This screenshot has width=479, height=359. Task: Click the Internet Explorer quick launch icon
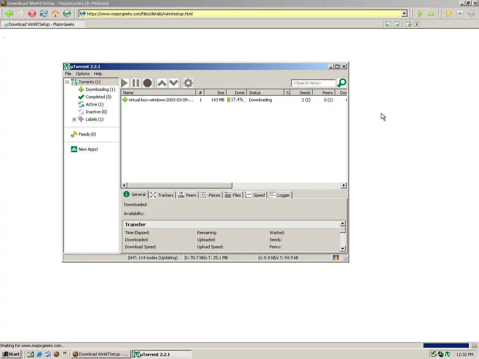point(39,354)
